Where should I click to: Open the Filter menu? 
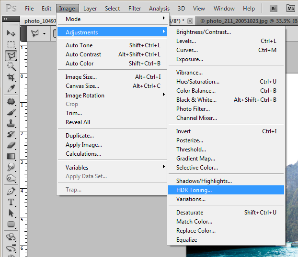(135, 8)
